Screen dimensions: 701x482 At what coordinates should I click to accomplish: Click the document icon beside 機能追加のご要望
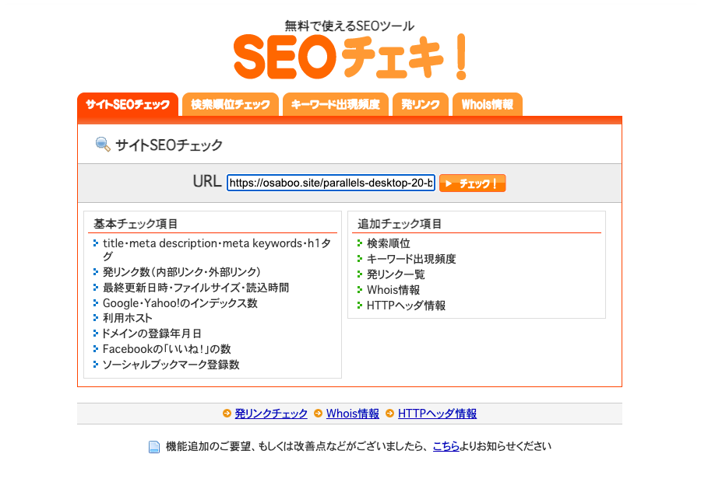point(153,446)
